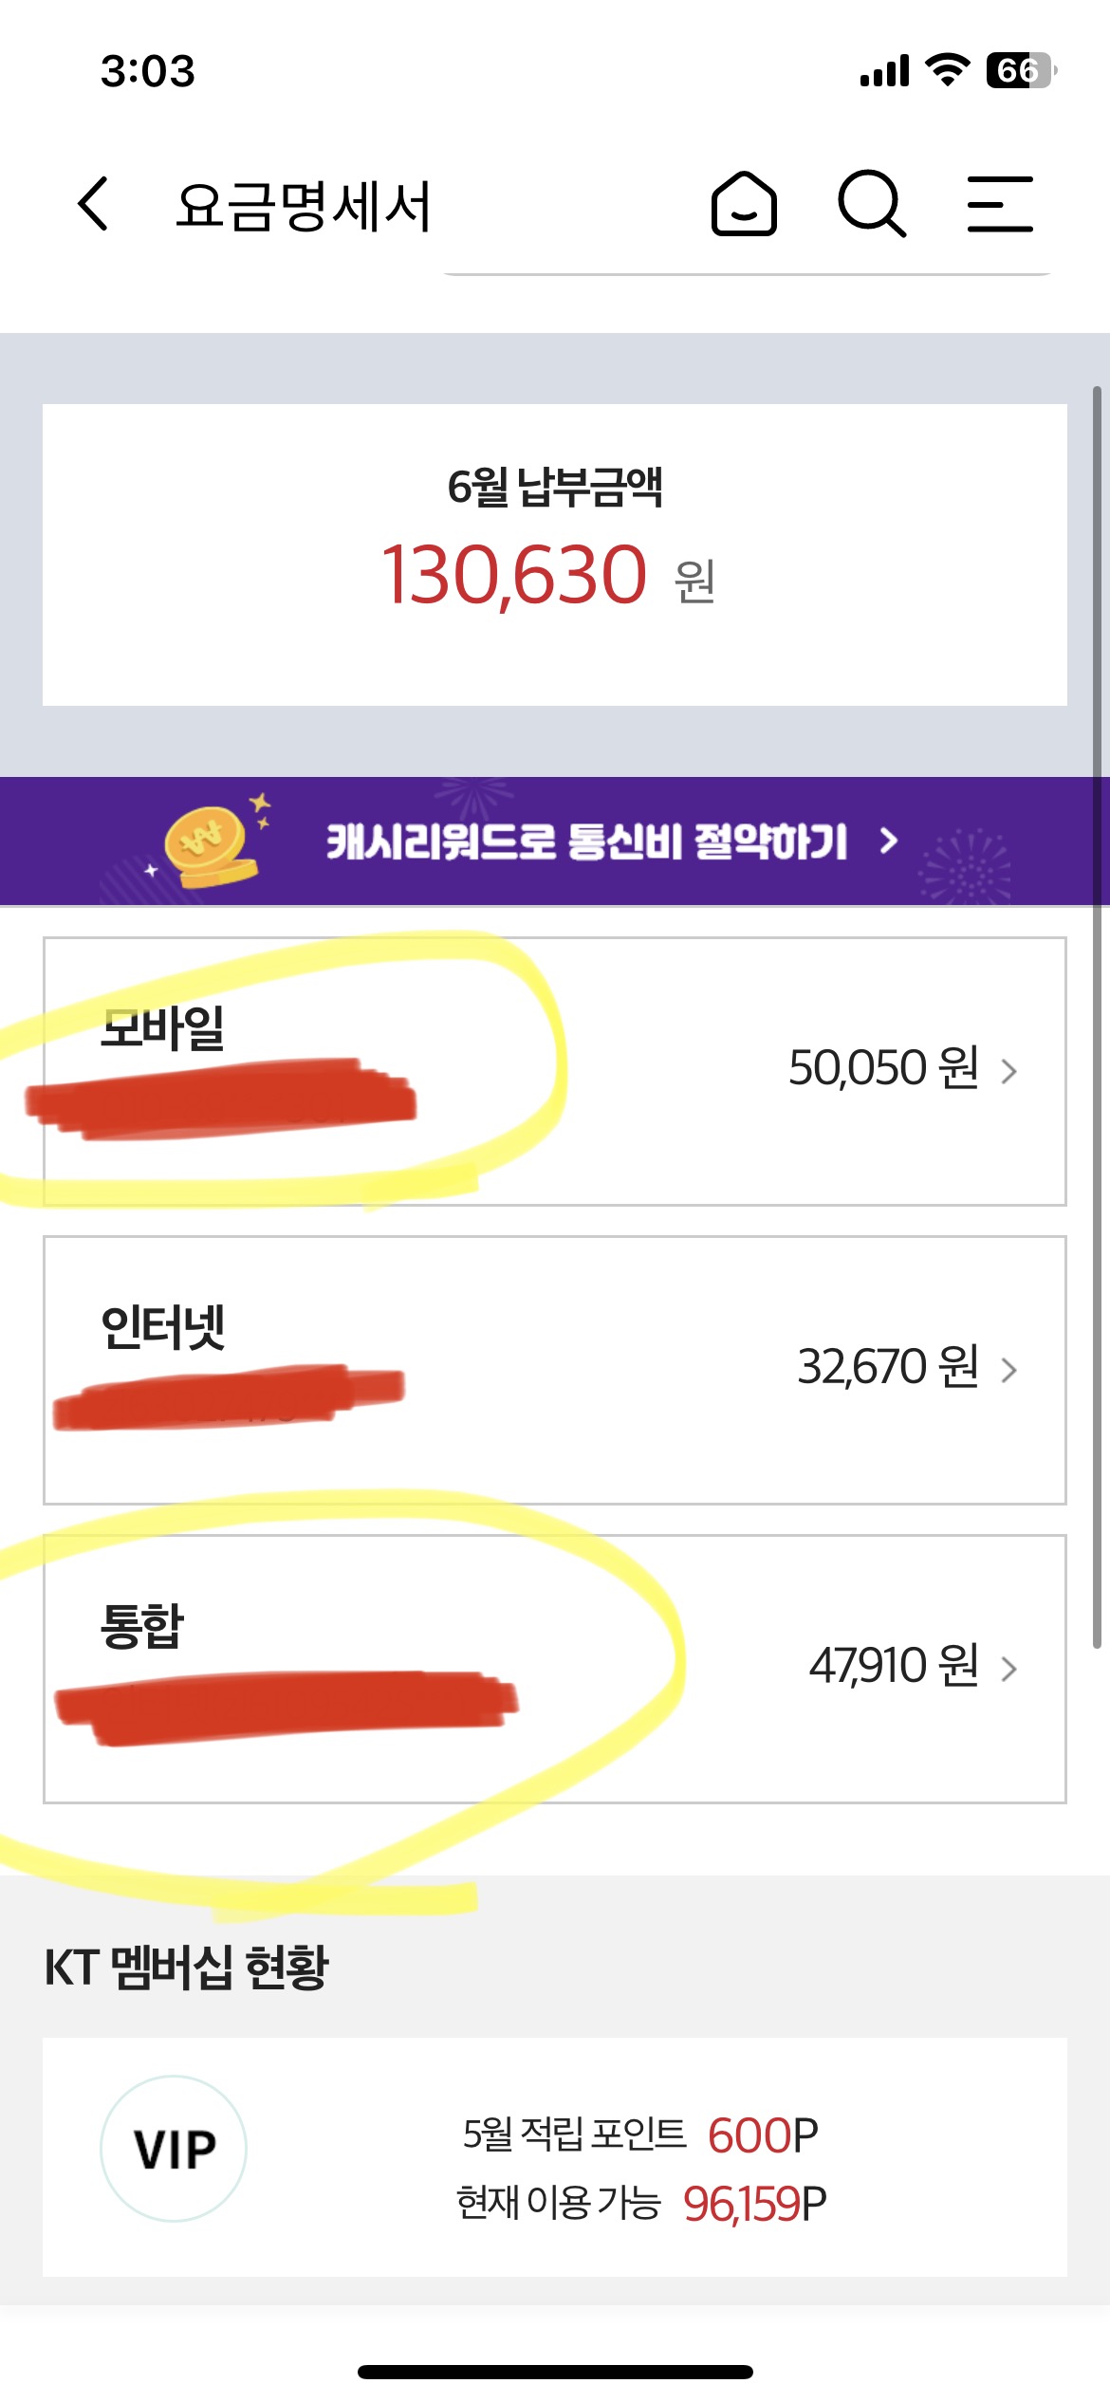Viewport: 1110px width, 2402px height.
Task: Open the hamburger menu icon
Action: click(1000, 204)
